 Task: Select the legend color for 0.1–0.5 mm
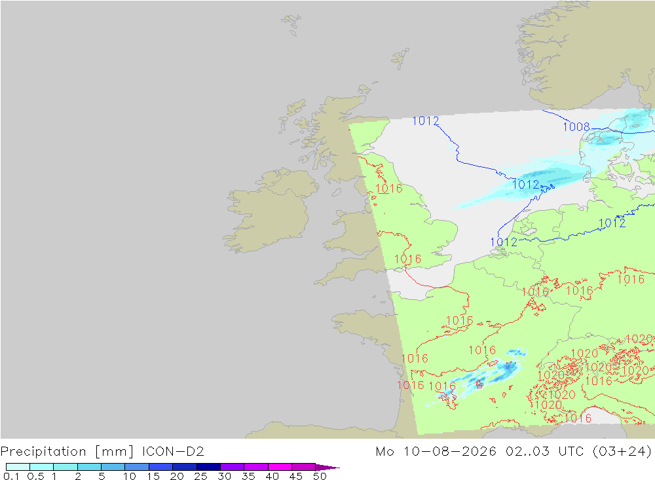(18, 467)
